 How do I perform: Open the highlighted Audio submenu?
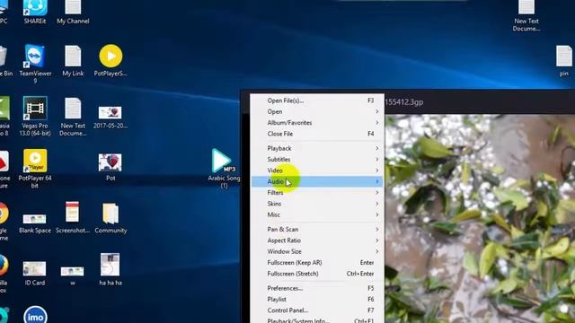(x=317, y=181)
